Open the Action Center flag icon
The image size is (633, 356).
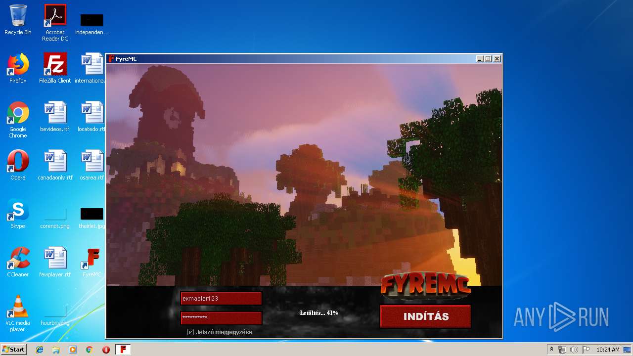[x=586, y=350]
